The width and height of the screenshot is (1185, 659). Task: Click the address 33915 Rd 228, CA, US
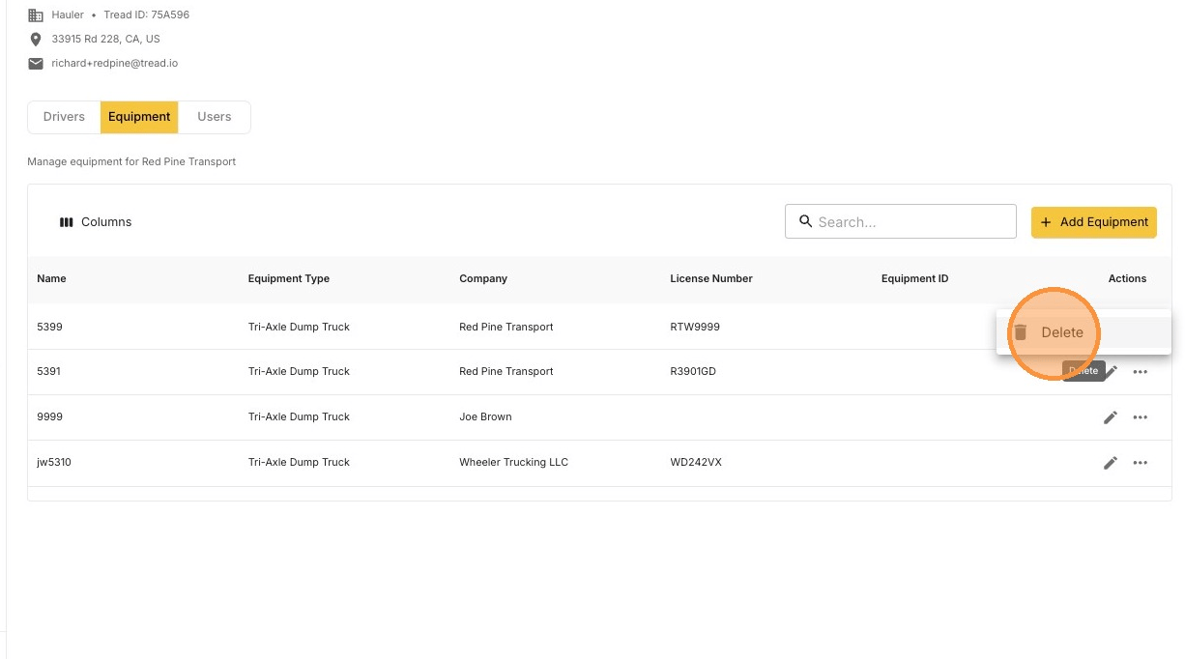(x=106, y=39)
